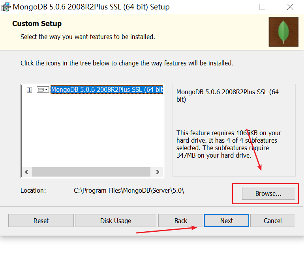Click the Browse... button
304x253 pixels.
click(x=268, y=193)
